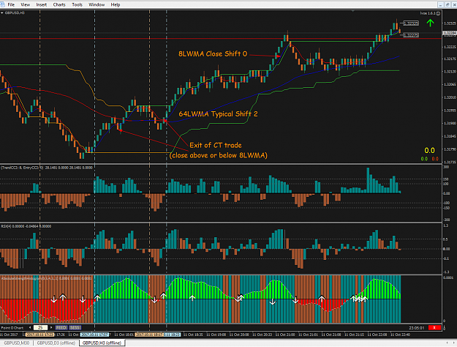Switch to the GBPUSD,D3 (offline) tab

[56, 343]
